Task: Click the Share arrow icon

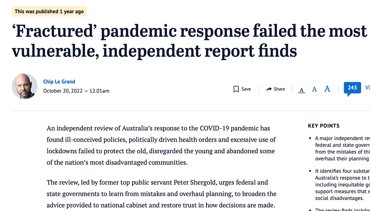Action: pyautogui.click(x=269, y=89)
